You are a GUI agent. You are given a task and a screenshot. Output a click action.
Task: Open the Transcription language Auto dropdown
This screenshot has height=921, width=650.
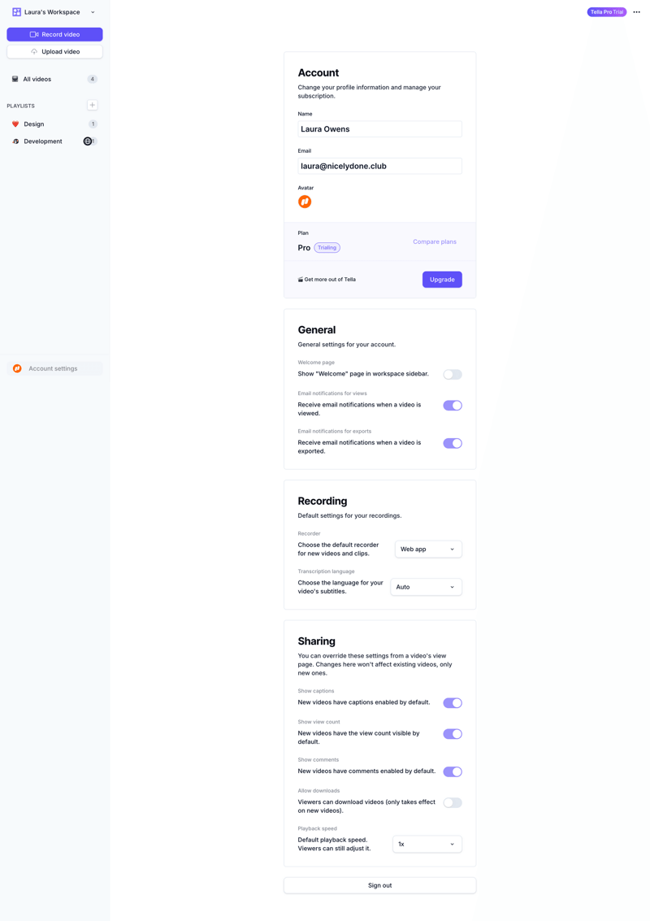[x=426, y=586]
